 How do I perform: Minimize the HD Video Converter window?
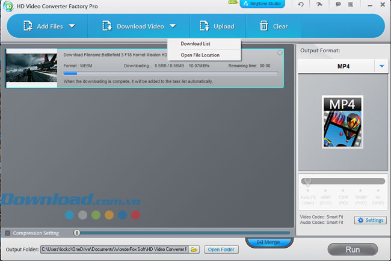[x=370, y=5]
